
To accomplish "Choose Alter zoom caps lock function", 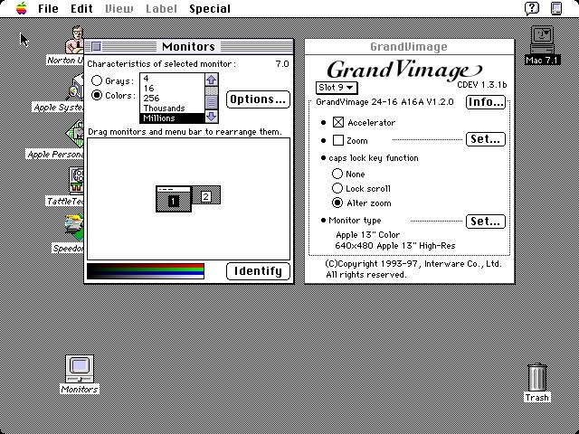I will click(x=337, y=203).
